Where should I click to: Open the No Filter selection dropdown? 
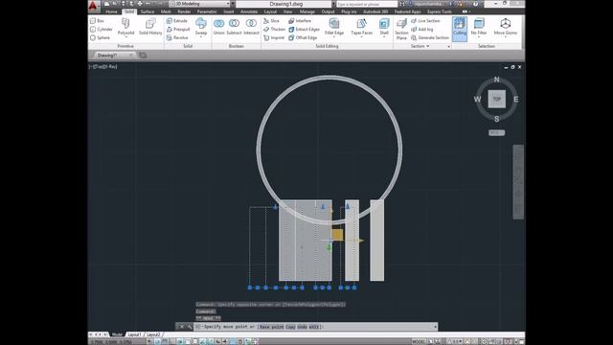[x=479, y=28]
